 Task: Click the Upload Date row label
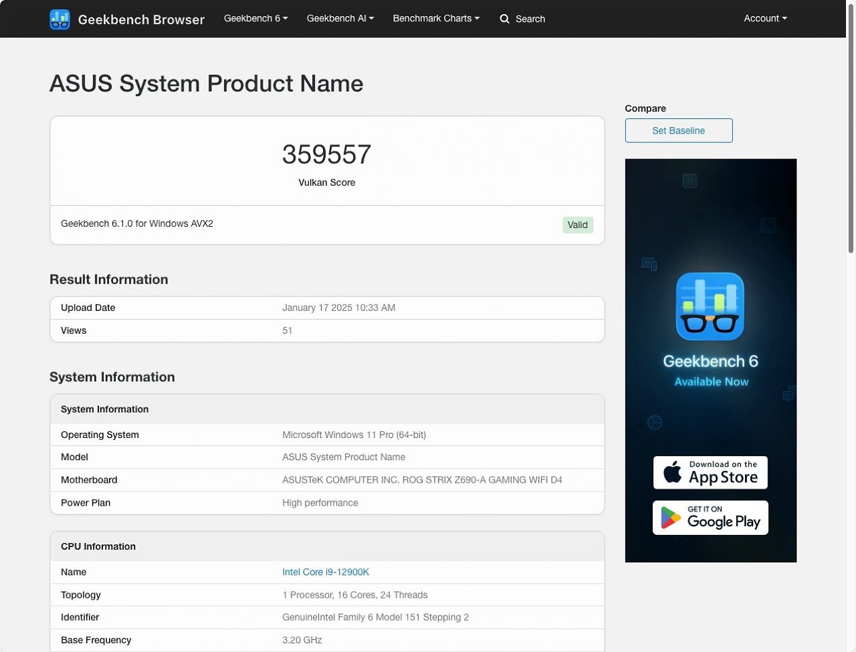88,308
